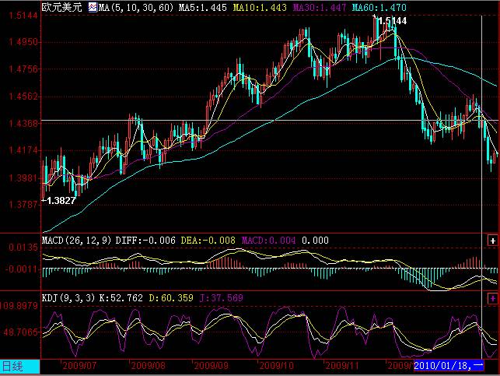
Task: Click the 1.4174 price axis label
Action: [x=23, y=150]
